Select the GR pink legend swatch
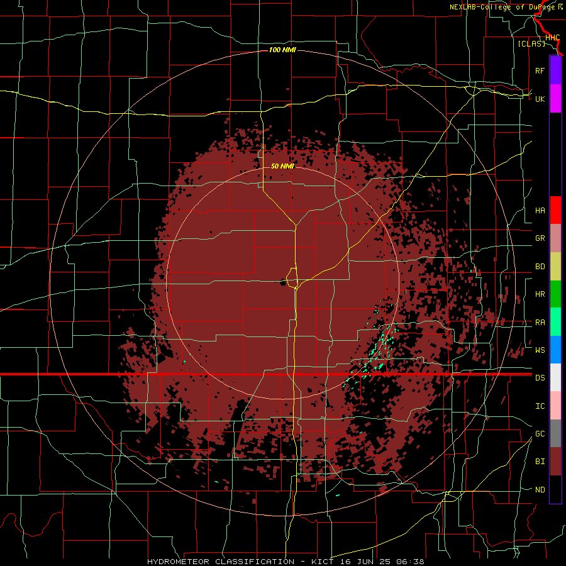This screenshot has width=566, height=566. 555,238
